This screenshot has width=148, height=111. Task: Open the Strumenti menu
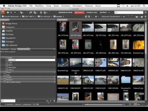pyautogui.click(x=77, y=6)
